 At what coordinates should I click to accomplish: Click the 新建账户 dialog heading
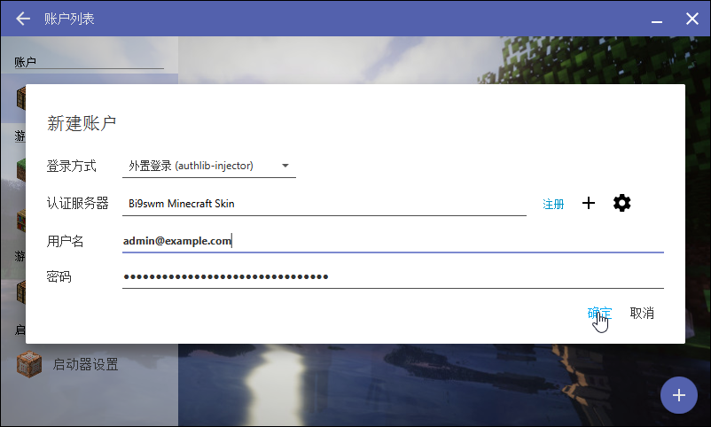pos(82,123)
